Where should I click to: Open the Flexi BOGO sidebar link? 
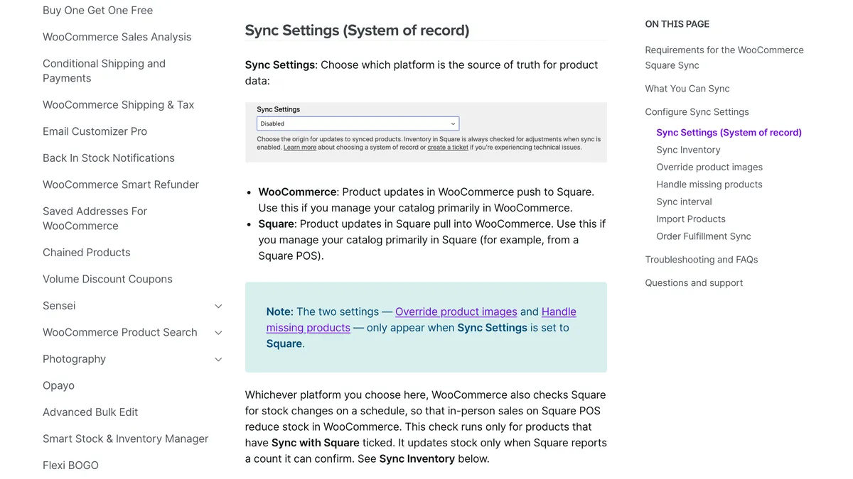[x=70, y=466]
